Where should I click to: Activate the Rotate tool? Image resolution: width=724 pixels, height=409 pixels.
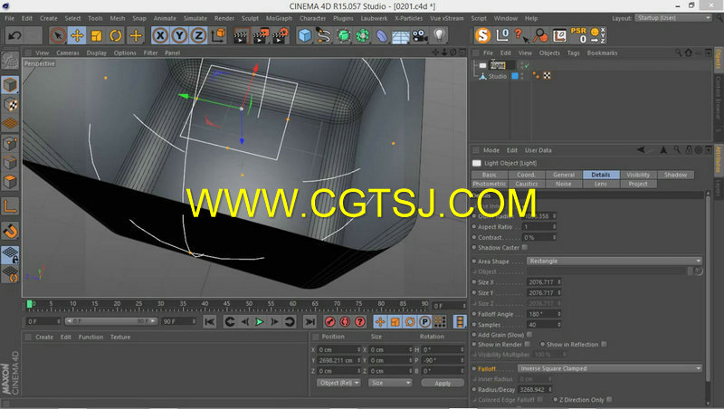[116, 35]
